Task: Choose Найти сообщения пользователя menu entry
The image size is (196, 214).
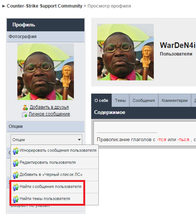Action: point(55,187)
